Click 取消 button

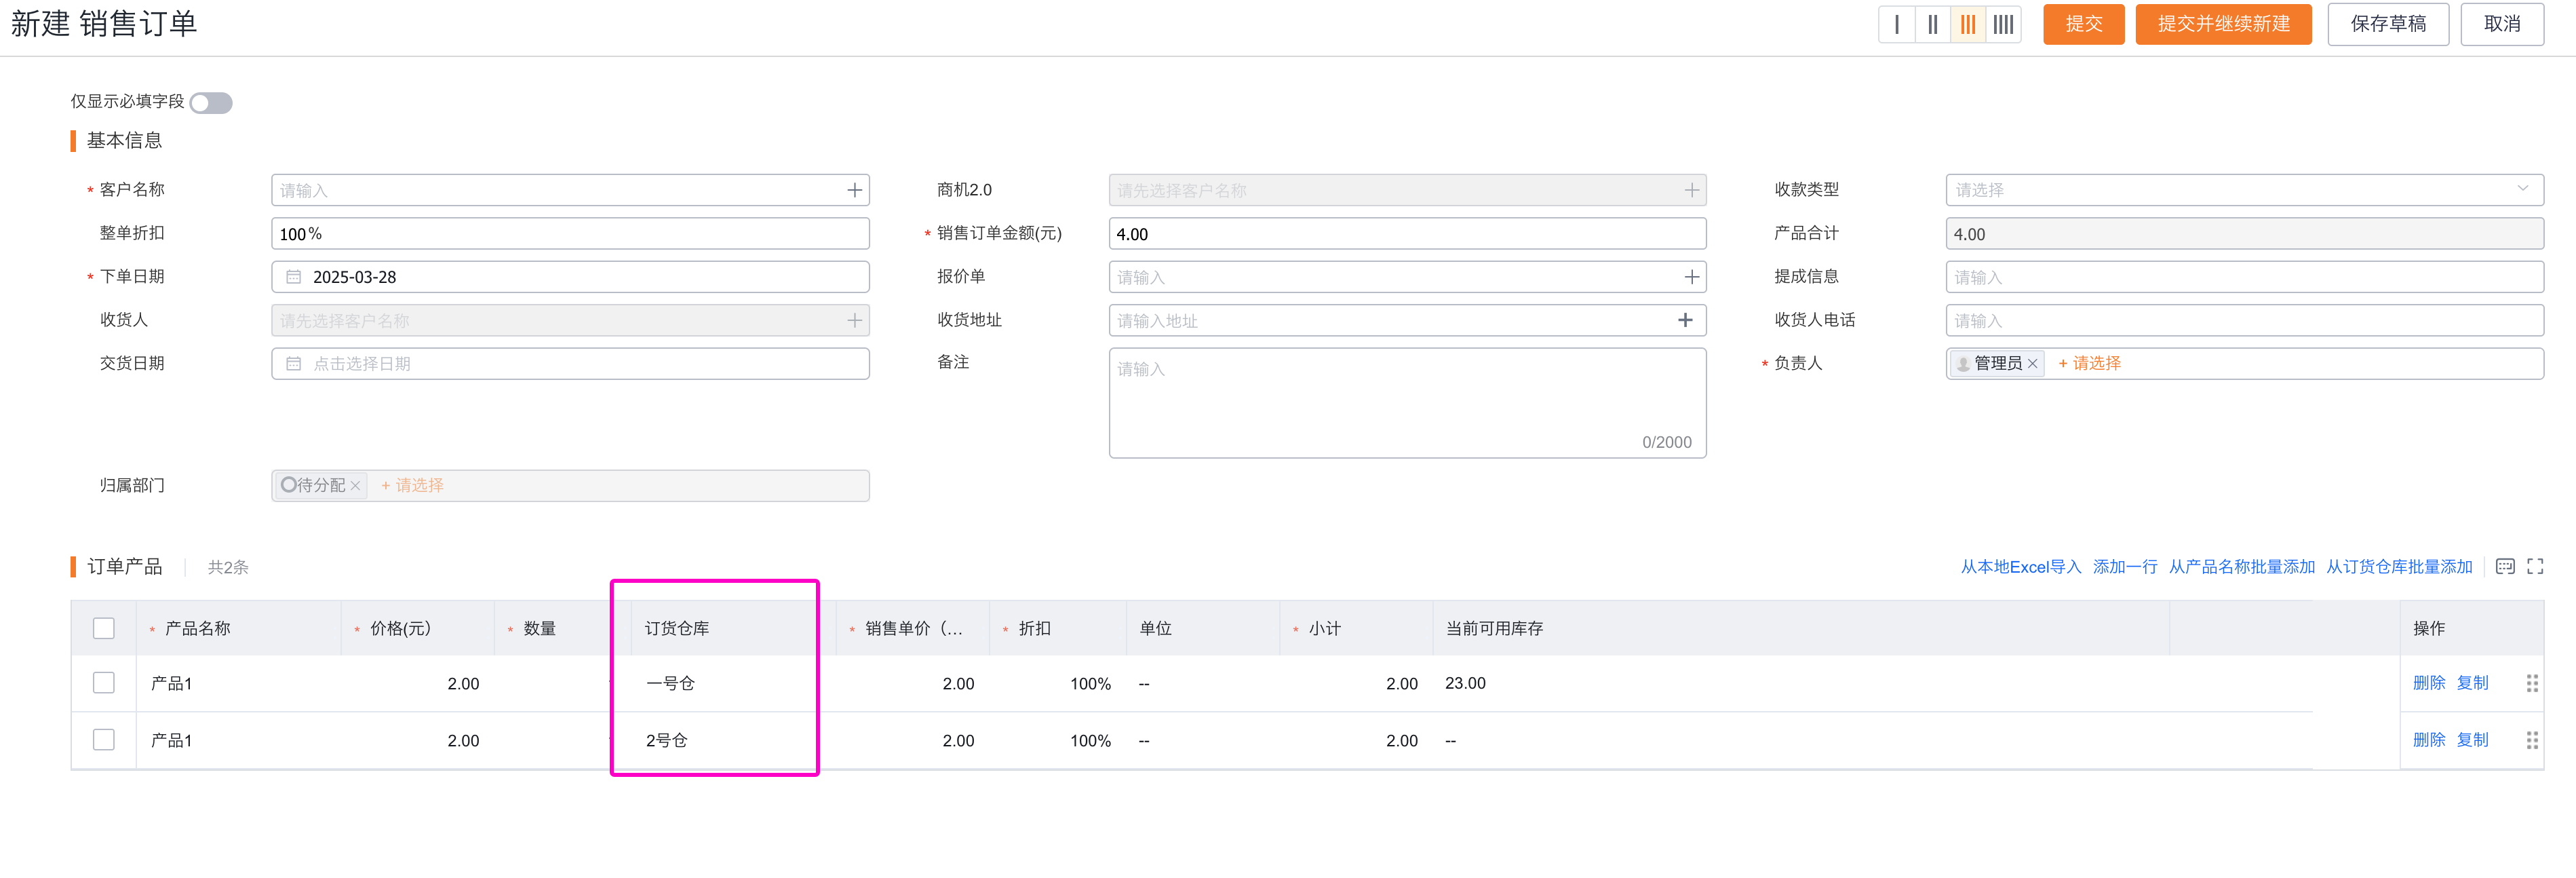click(x=2502, y=24)
